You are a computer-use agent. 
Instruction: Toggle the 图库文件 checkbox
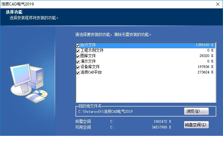[78, 56]
